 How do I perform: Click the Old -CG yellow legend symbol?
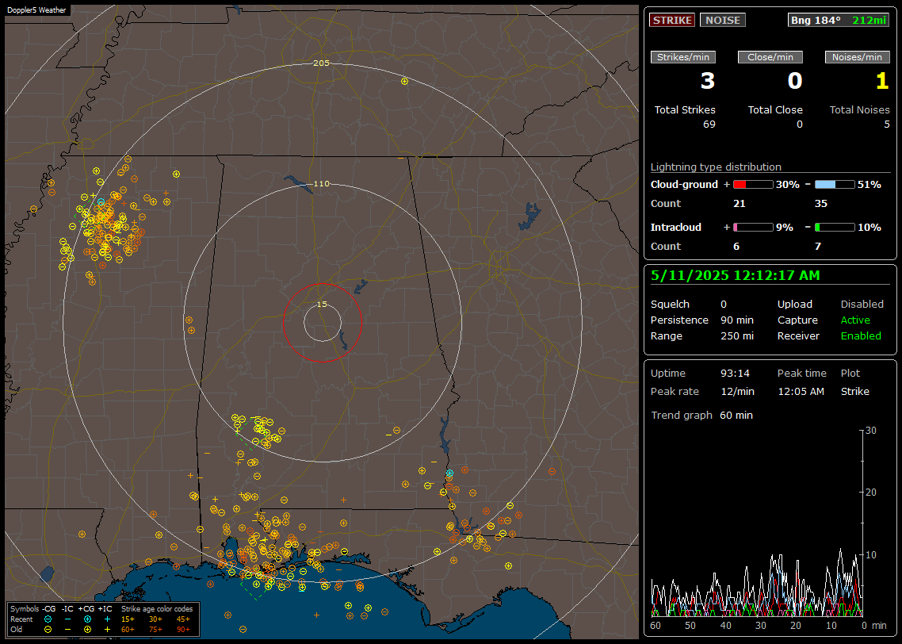coord(48,630)
